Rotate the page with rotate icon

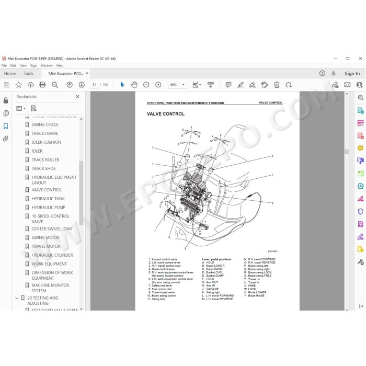pos(289,85)
